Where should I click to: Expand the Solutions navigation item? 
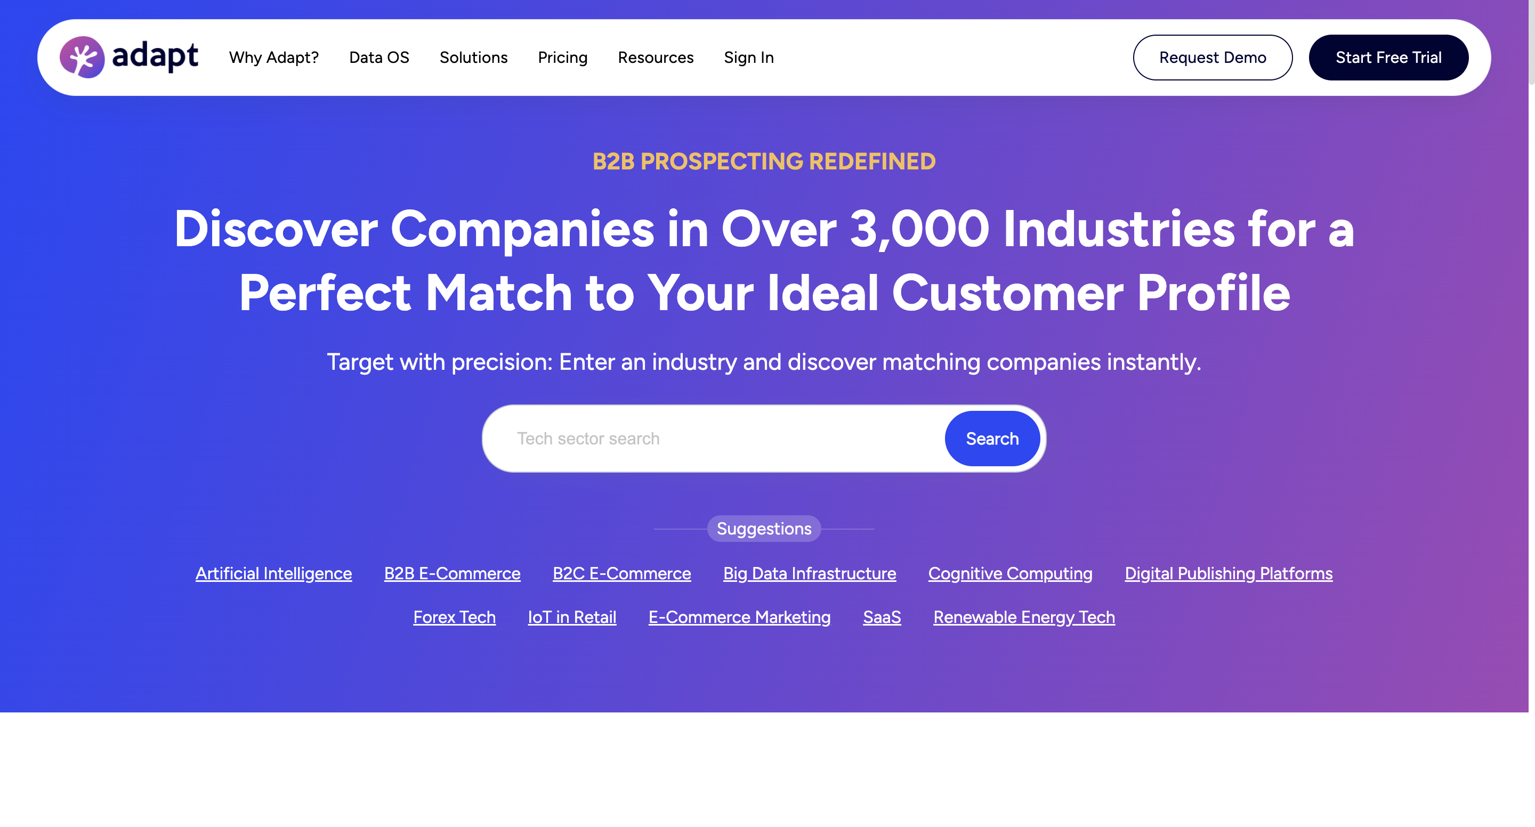(x=474, y=58)
